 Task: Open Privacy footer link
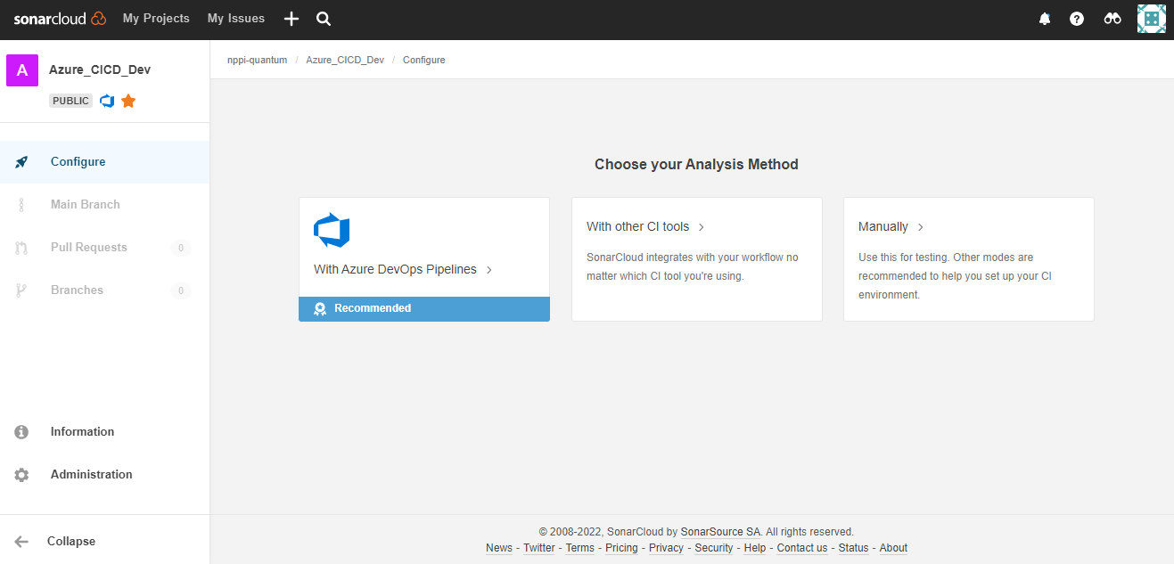(666, 548)
